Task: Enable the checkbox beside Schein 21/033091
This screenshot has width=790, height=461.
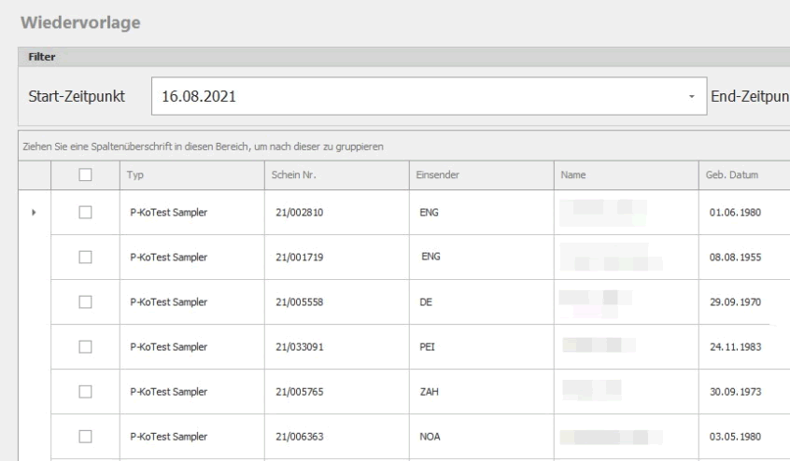Action: pyautogui.click(x=83, y=347)
